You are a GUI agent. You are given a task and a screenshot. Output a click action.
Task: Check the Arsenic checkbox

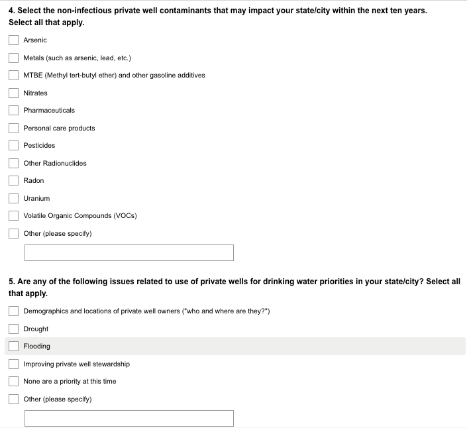[x=13, y=40]
